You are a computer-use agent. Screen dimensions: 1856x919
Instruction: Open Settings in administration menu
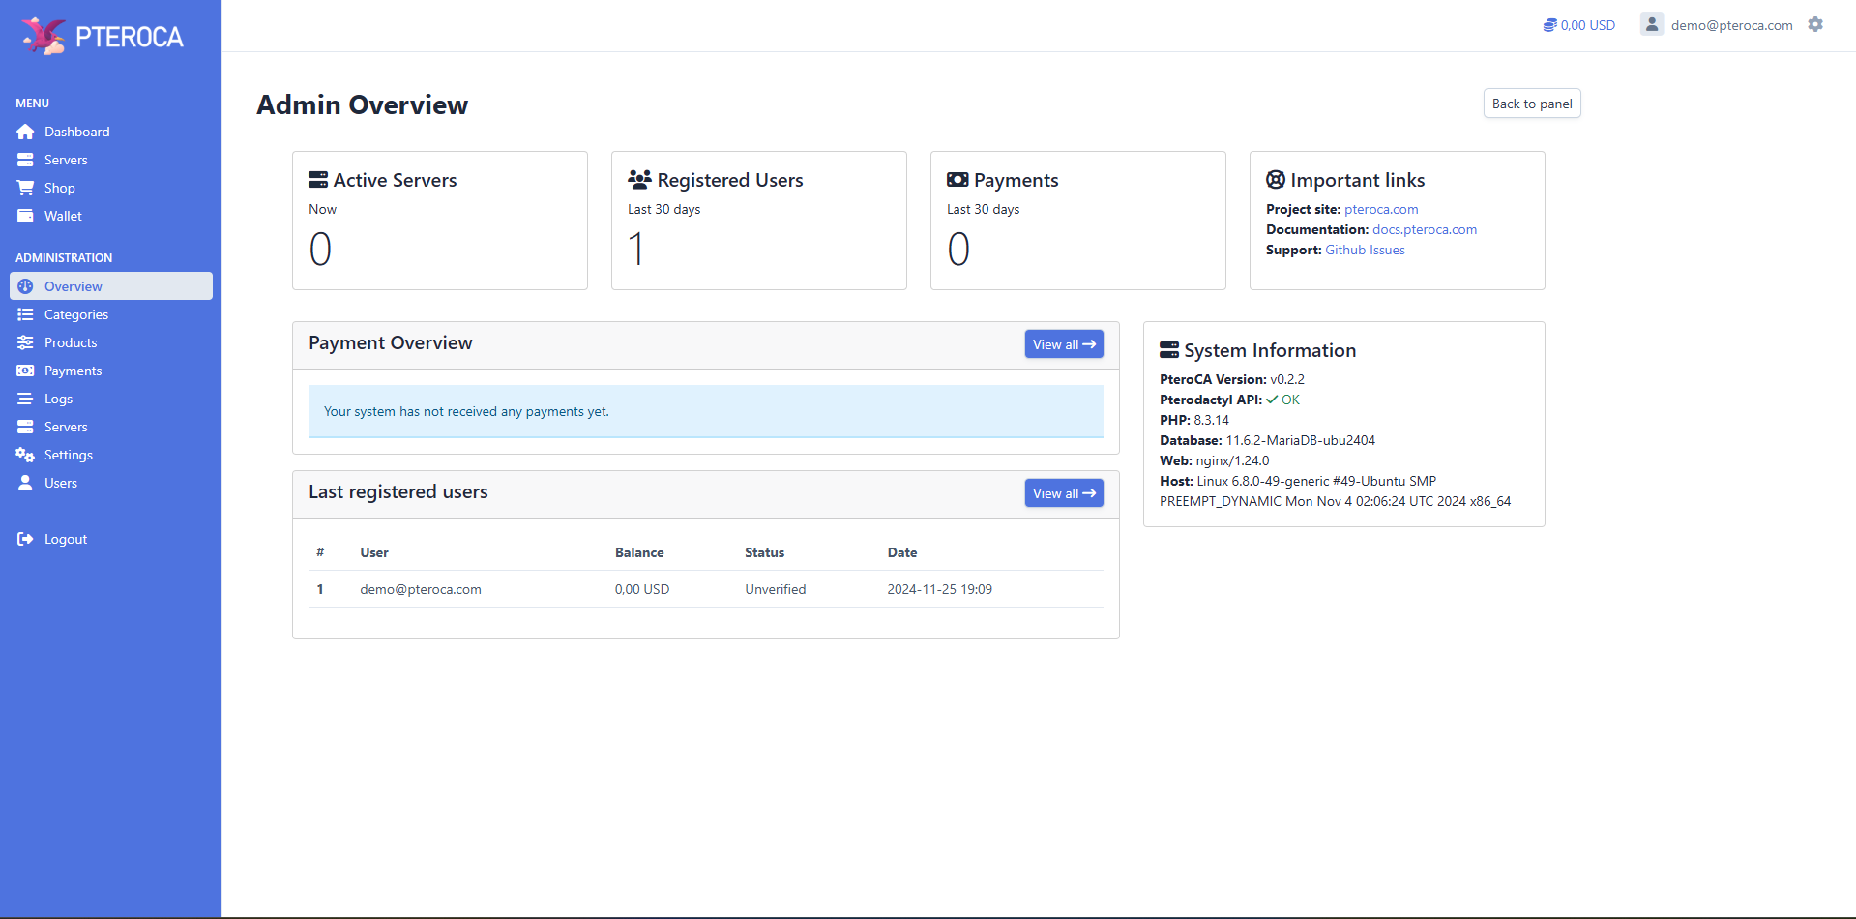(69, 455)
